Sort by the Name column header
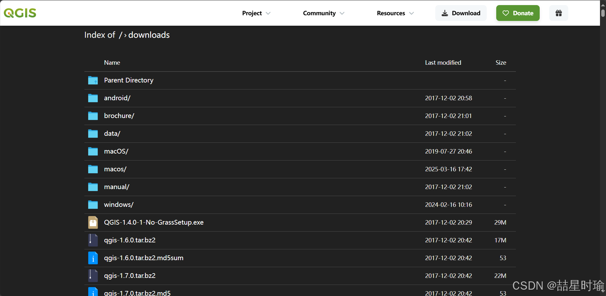The height and width of the screenshot is (296, 606). tap(112, 62)
